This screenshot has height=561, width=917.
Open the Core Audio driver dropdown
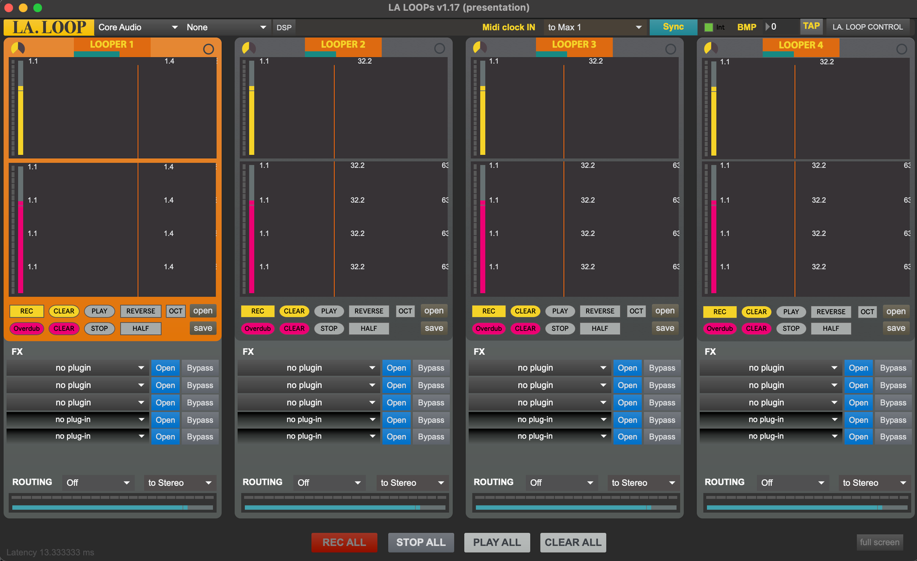[x=138, y=28]
